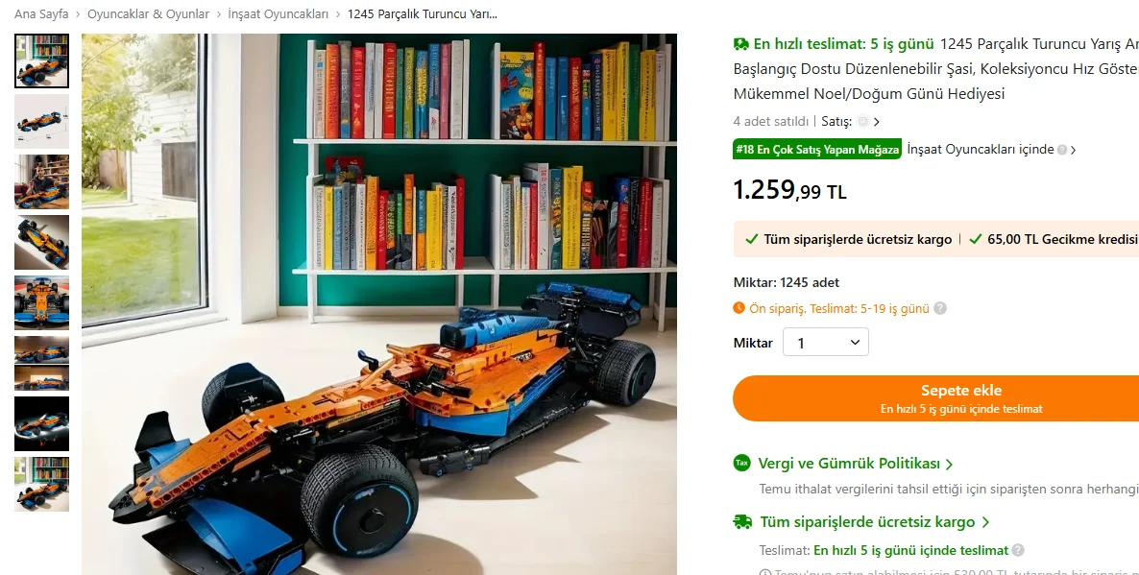Click the help icon next to Teslimat 5-19 iş günü
The image size is (1139, 575).
(940, 308)
